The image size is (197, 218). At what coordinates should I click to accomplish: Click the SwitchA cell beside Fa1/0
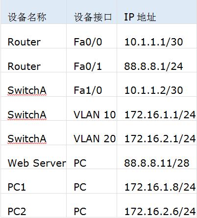33,85
